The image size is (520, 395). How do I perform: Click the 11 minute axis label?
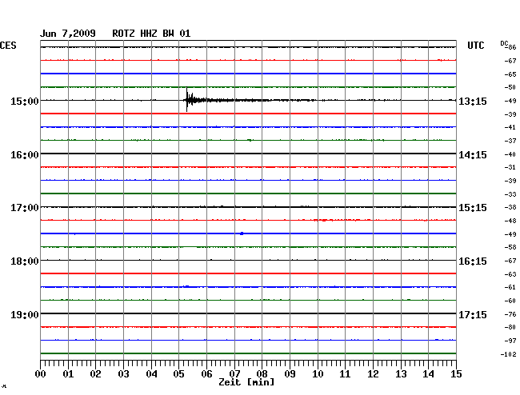click(x=345, y=374)
